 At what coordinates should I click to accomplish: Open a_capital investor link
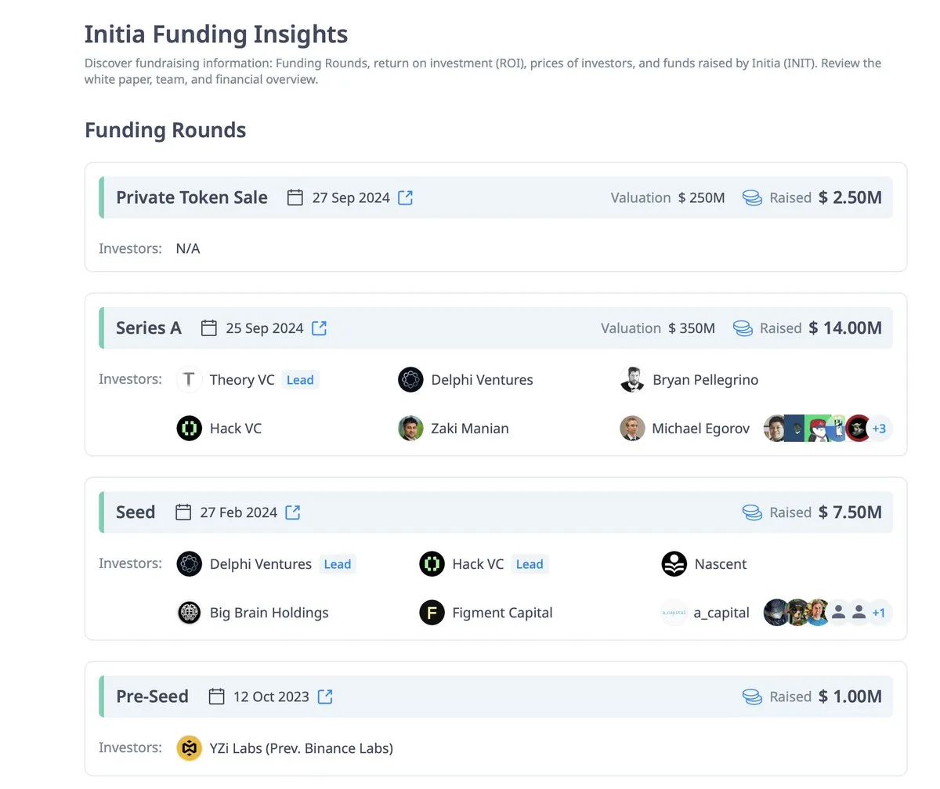721,613
